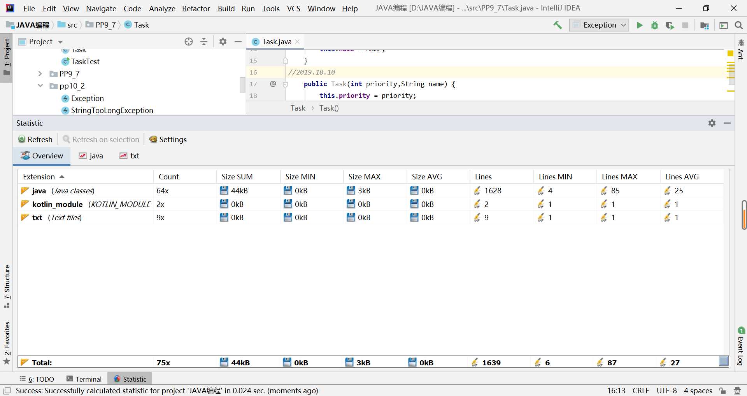Open the Navigate menu
This screenshot has width=747, height=396.
click(101, 8)
